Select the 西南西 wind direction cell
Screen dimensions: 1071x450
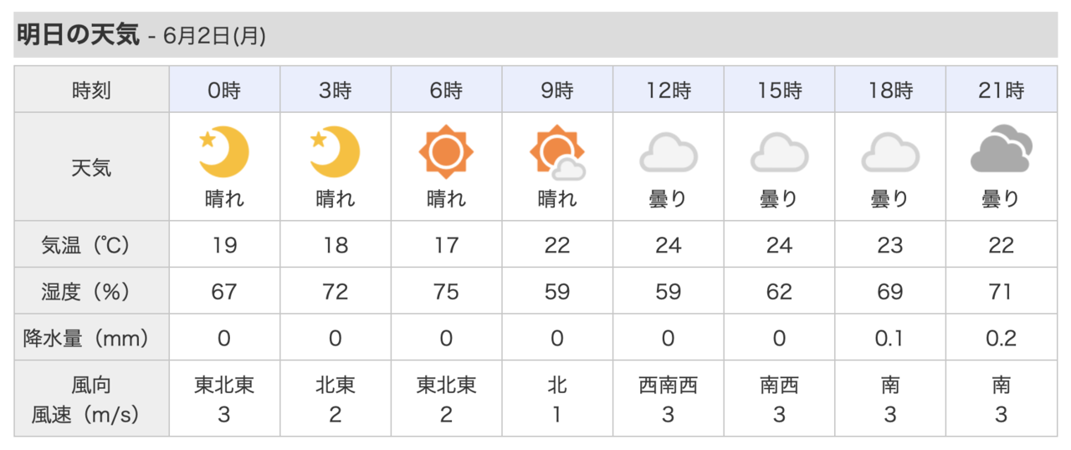[668, 386]
